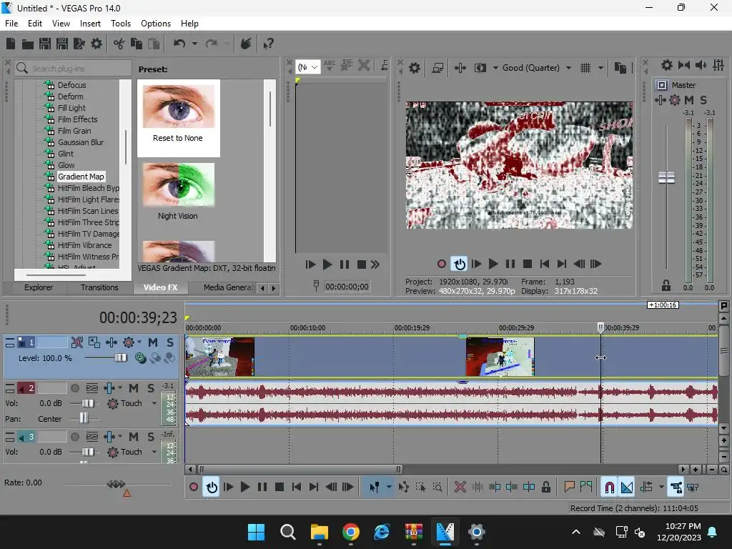
Task: Click the Lock event padlock icon
Action: 545,488
